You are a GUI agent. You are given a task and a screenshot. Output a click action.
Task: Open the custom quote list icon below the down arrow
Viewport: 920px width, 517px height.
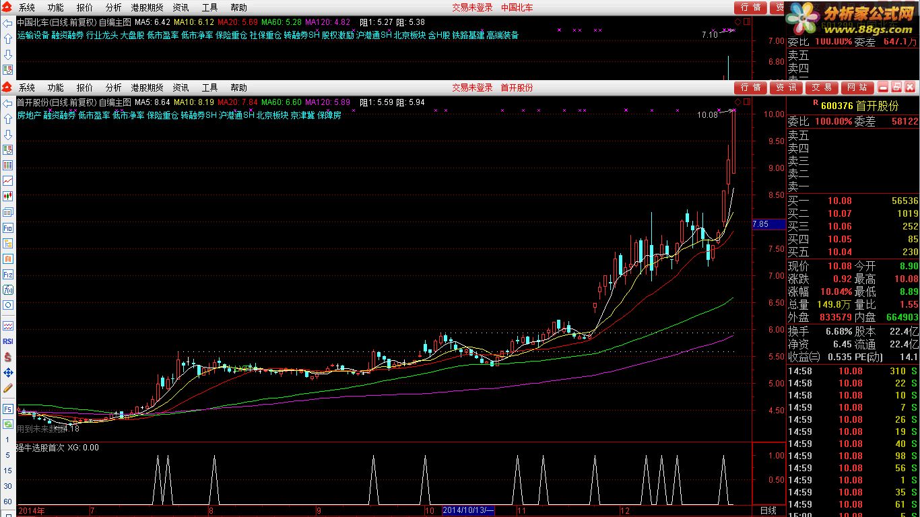8,149
